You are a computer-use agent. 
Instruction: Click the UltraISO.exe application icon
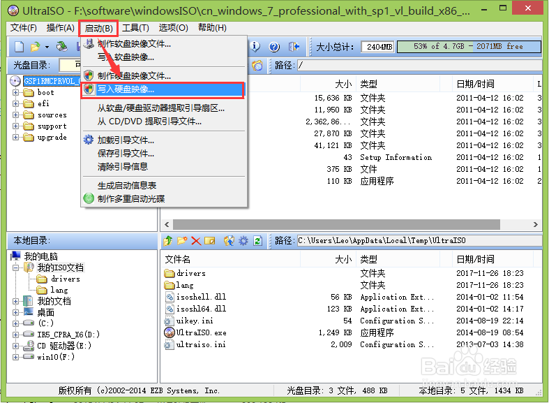click(170, 332)
